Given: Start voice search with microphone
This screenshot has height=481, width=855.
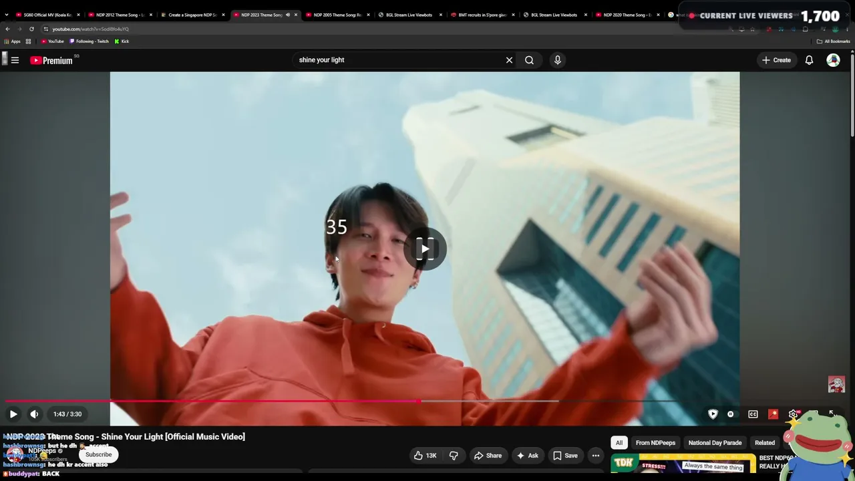Looking at the screenshot, I should tap(558, 60).
